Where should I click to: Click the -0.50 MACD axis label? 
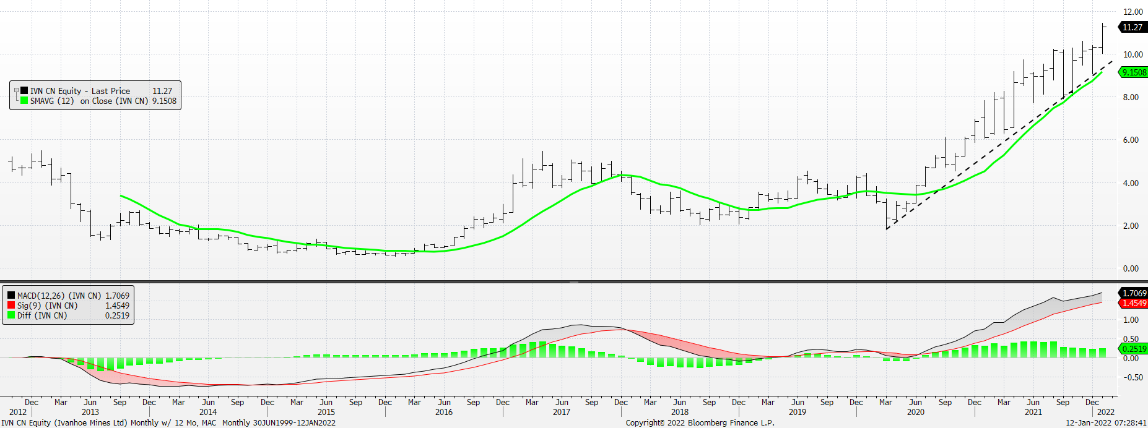click(x=1133, y=377)
